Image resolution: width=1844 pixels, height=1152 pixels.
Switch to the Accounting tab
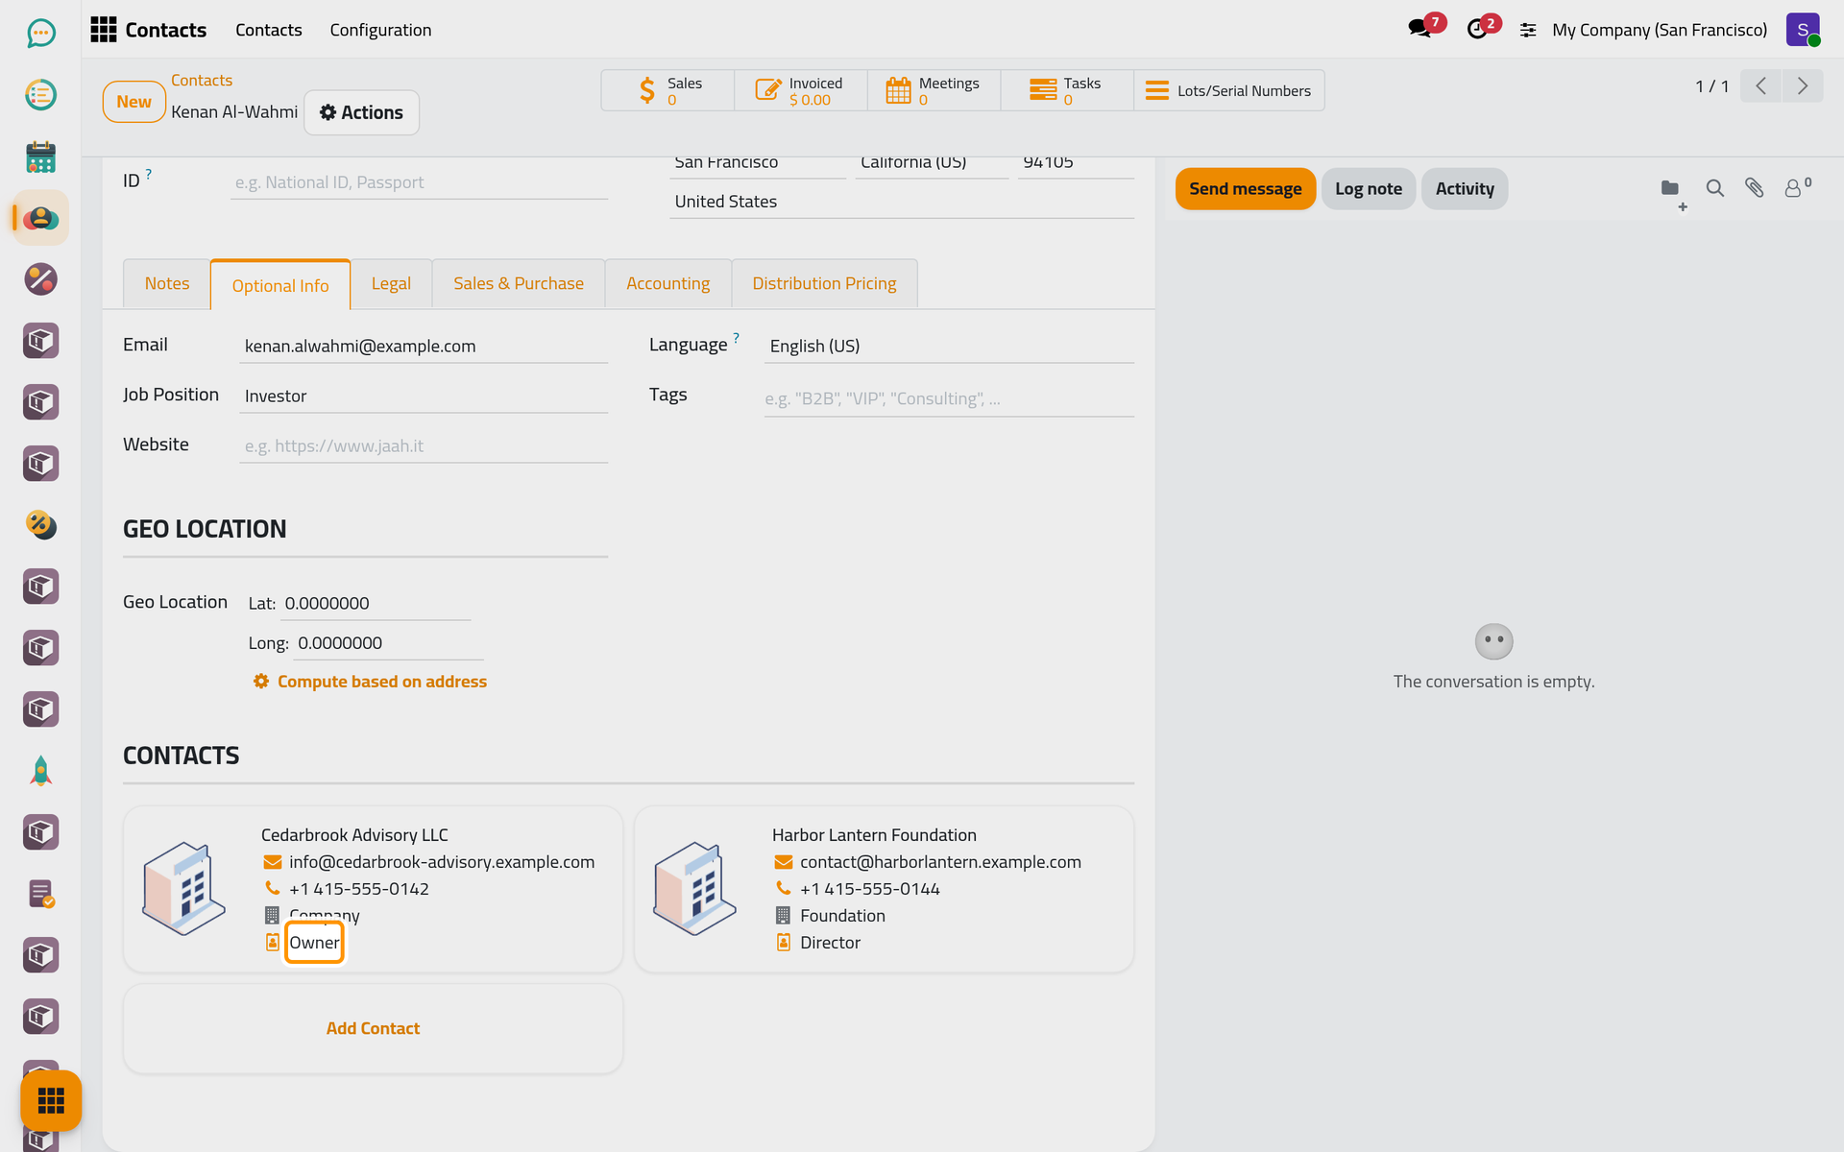pyautogui.click(x=667, y=283)
